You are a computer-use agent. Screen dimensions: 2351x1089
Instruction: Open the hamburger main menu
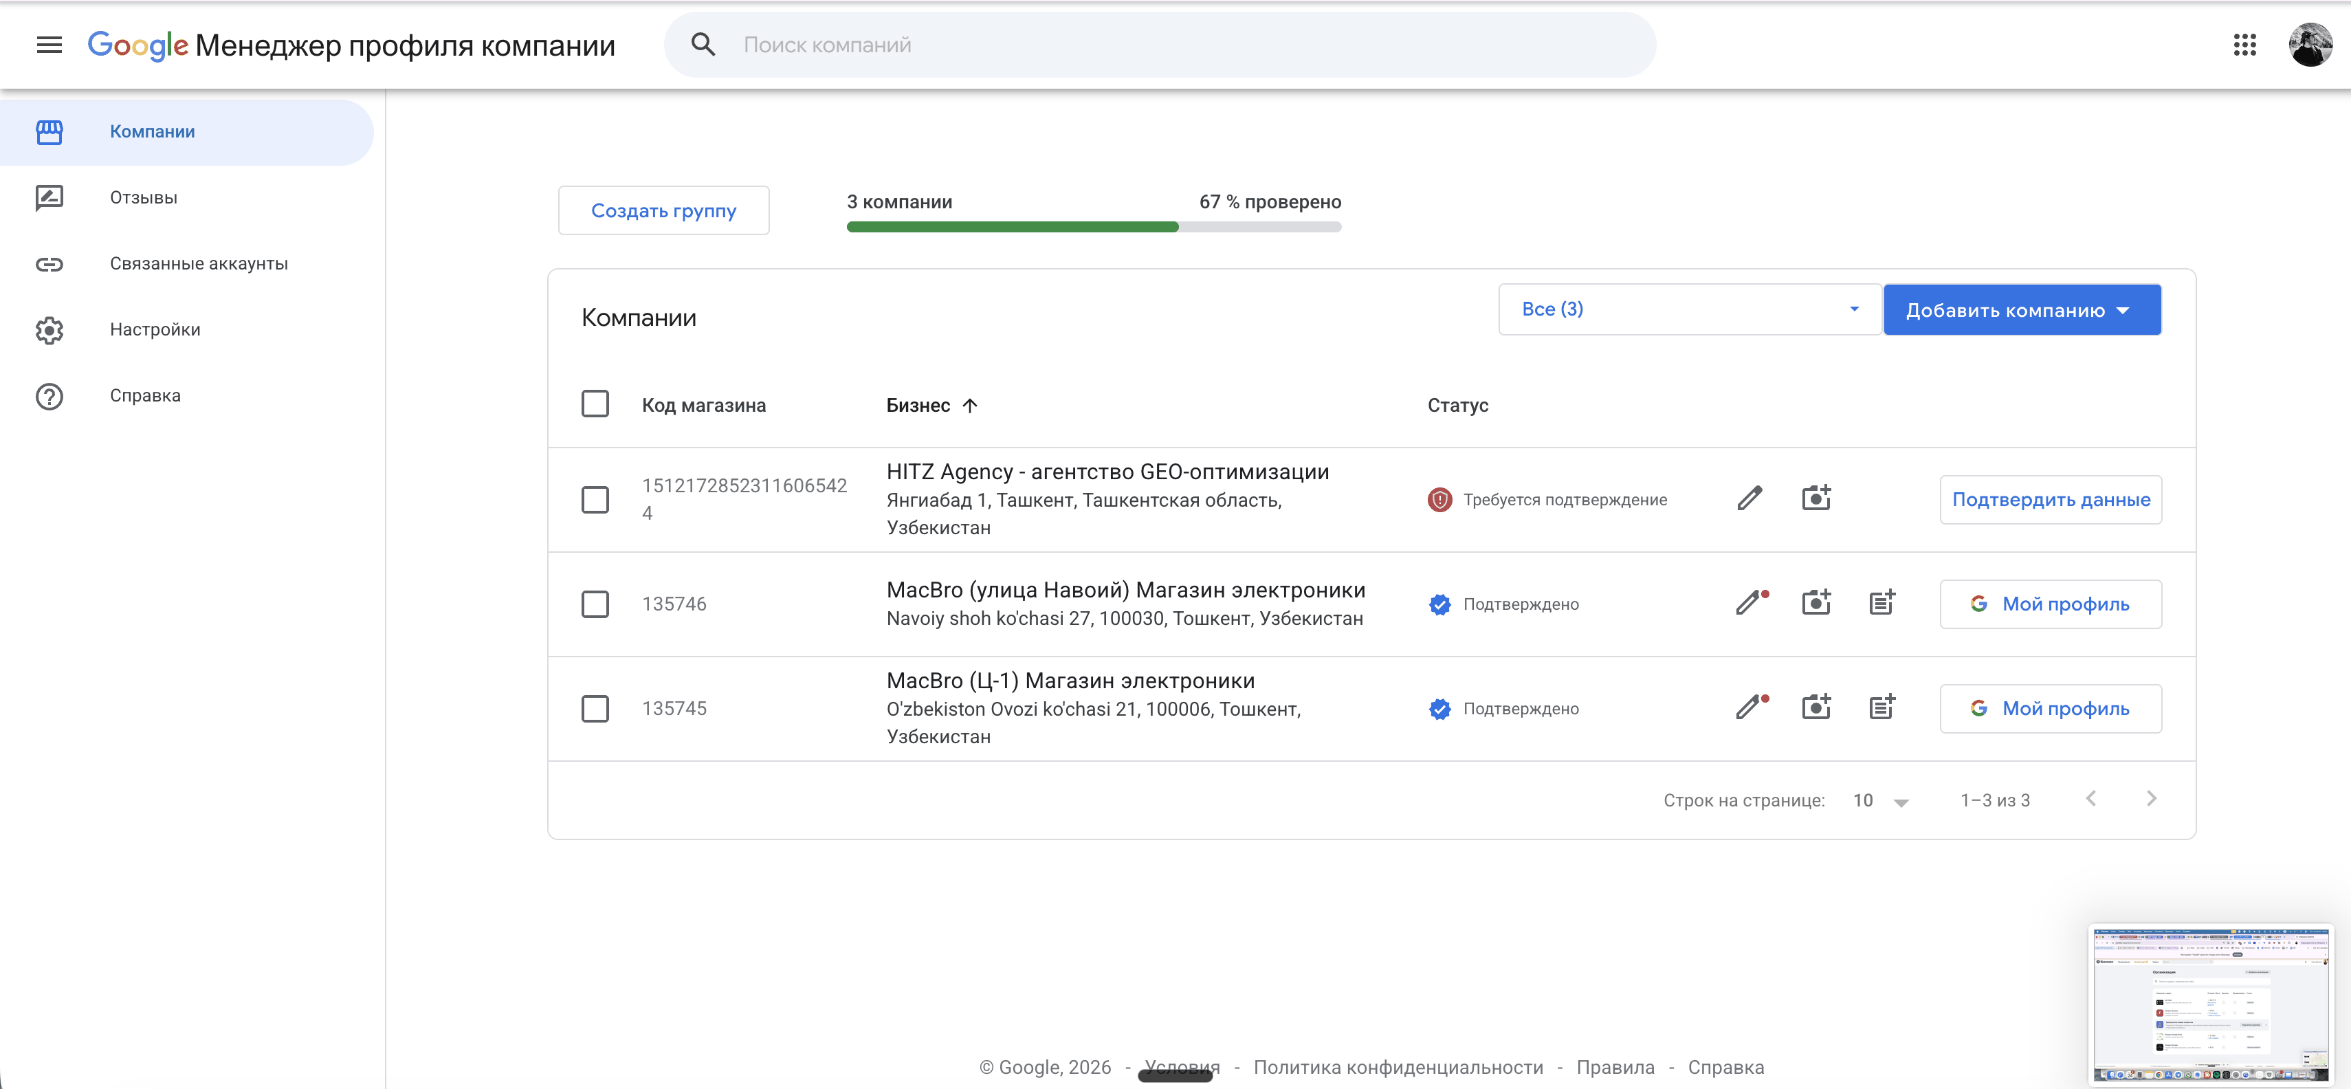(x=49, y=45)
